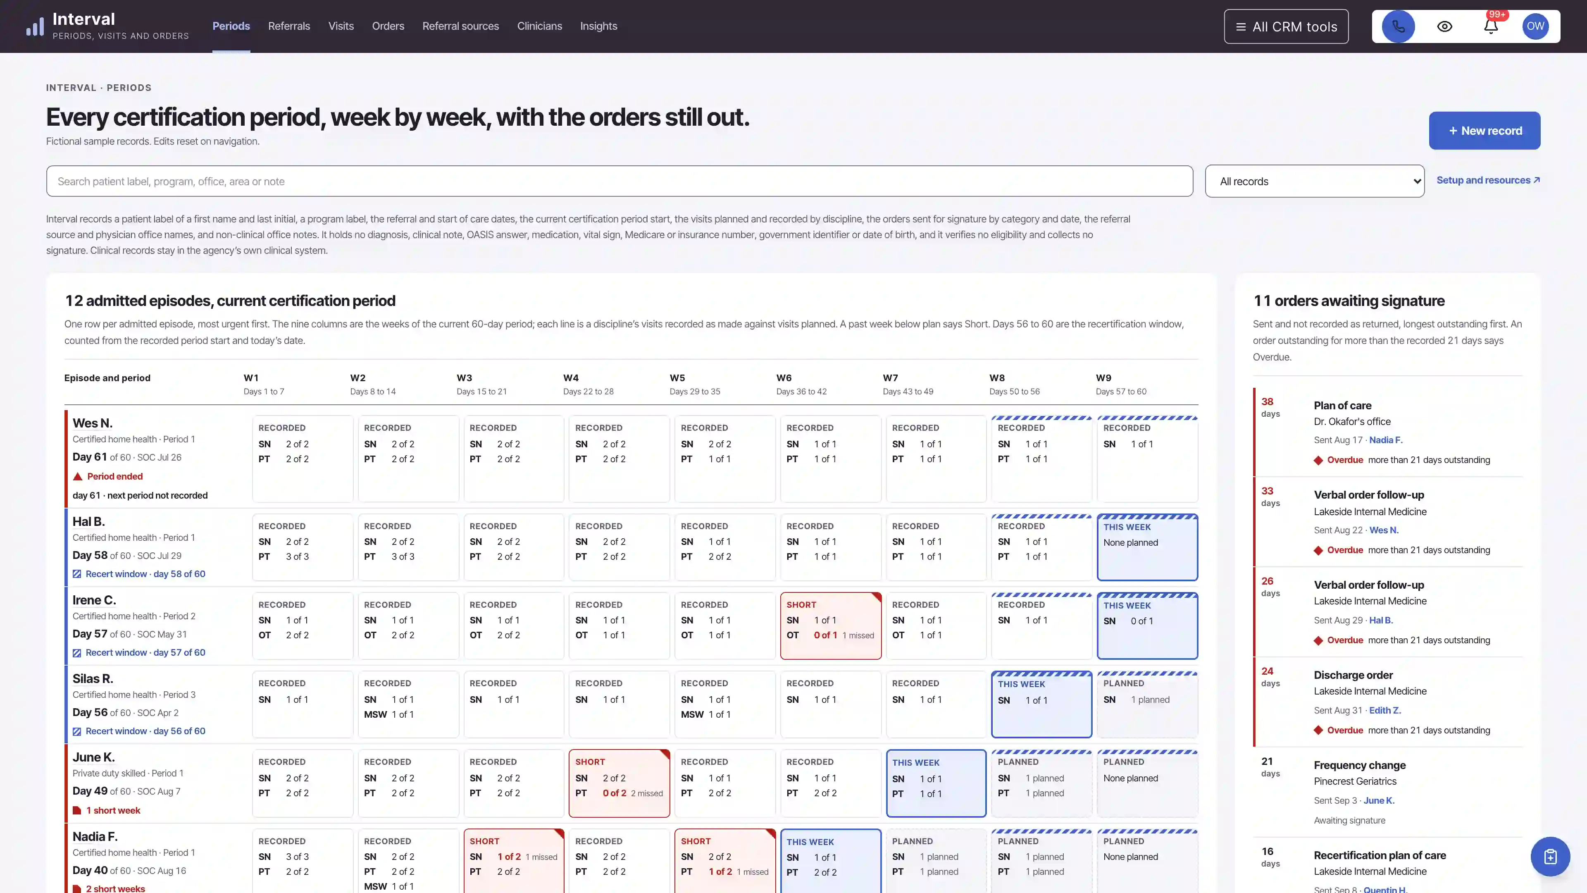
Task: Click Recert window day 58 of 60 text
Action: 145,574
